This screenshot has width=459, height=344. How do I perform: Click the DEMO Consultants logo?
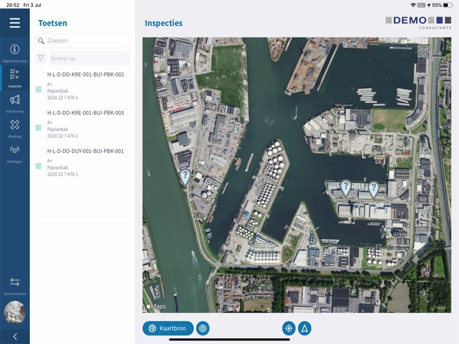coord(419,23)
